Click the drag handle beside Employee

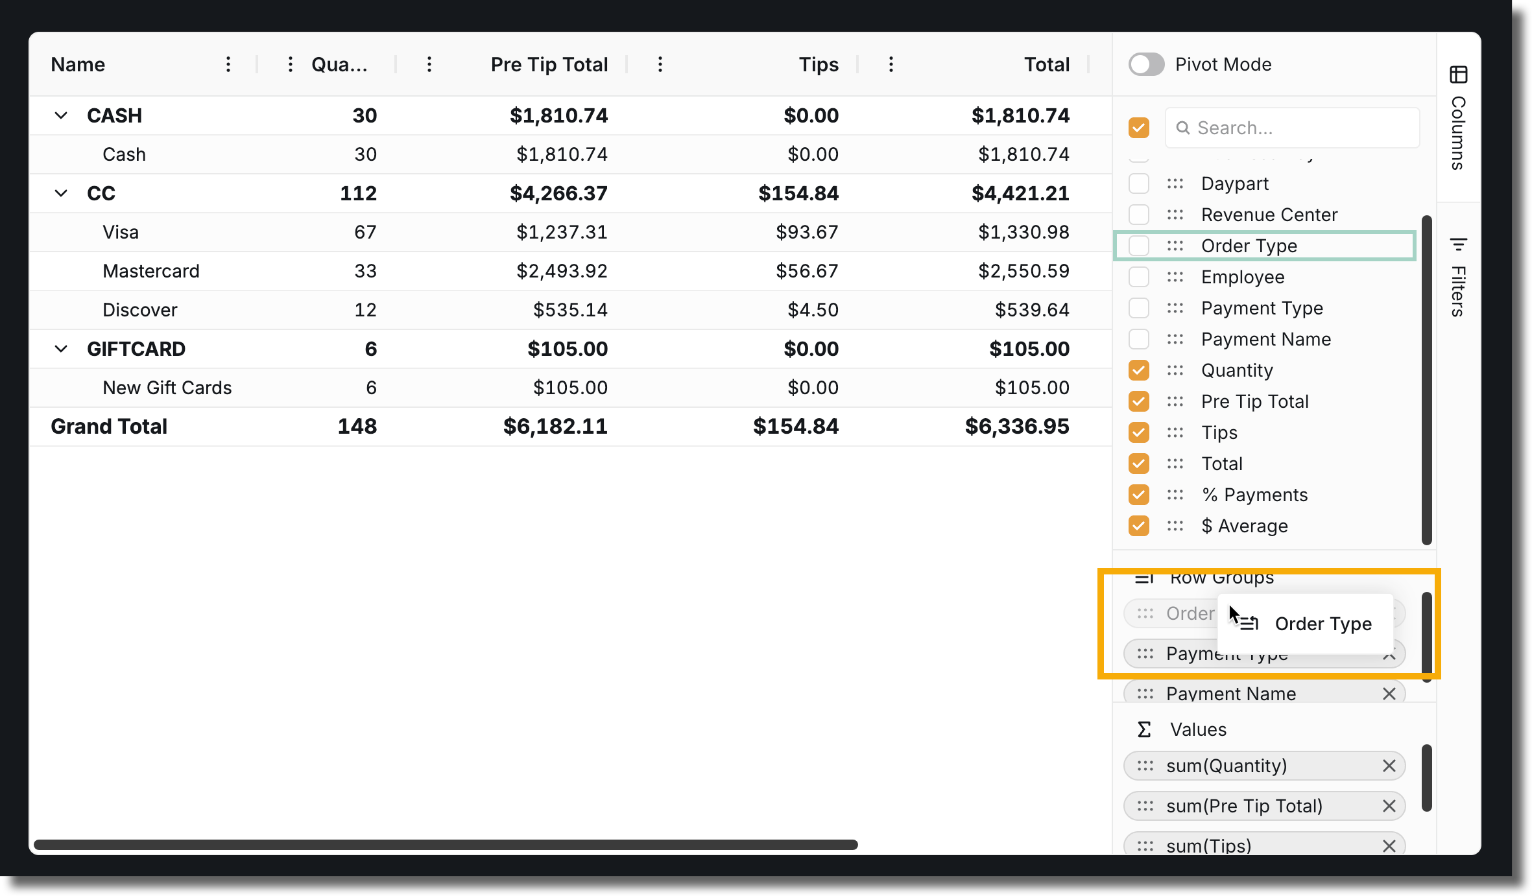1175,277
